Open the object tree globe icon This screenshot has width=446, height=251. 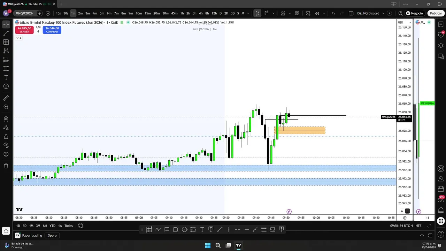[x=6, y=154]
